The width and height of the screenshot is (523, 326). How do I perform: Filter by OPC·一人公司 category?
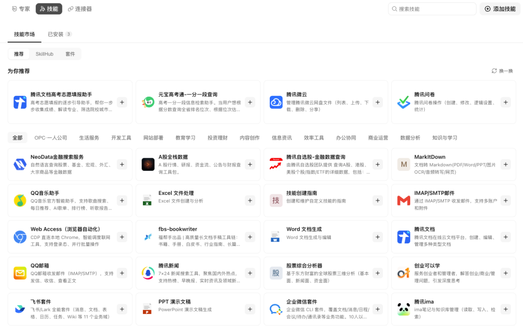click(x=51, y=138)
